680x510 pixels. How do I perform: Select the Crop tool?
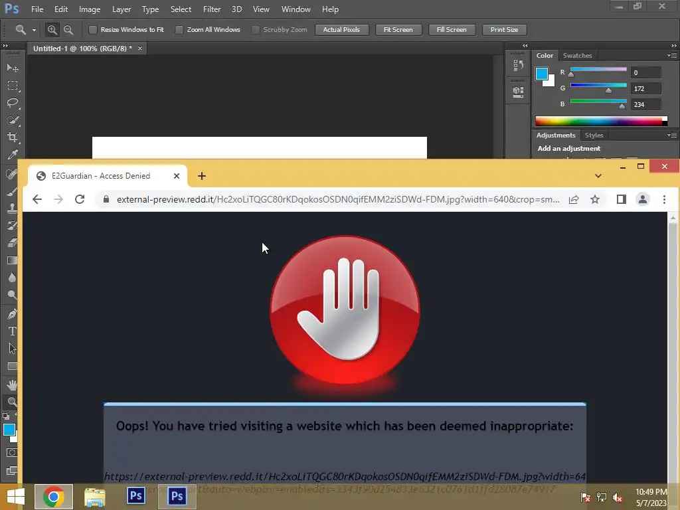(12, 137)
